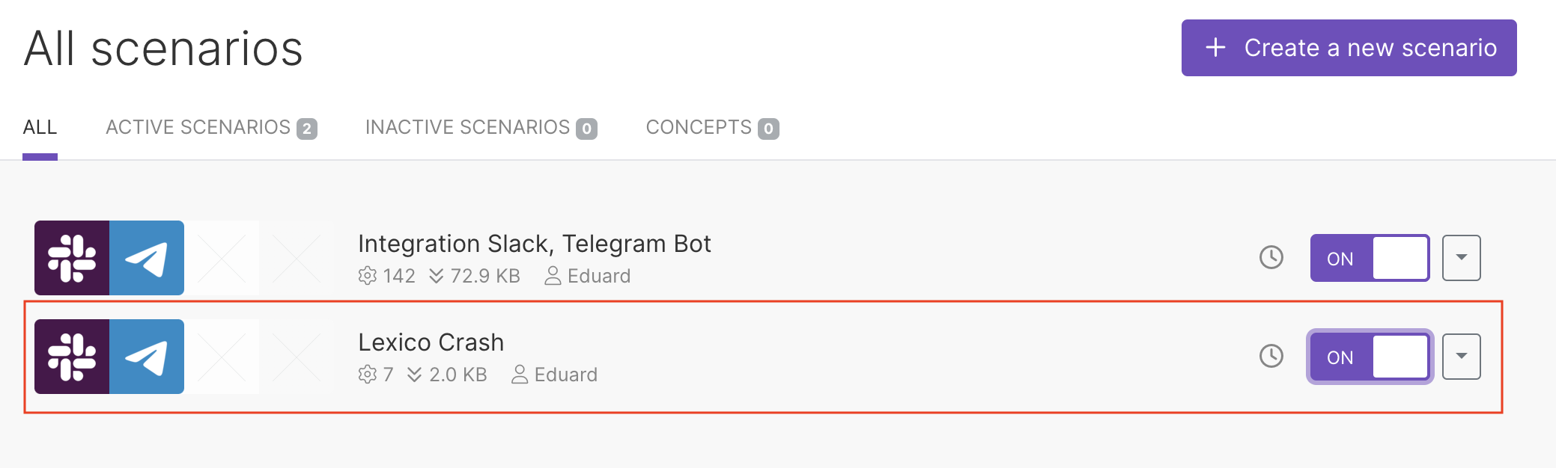This screenshot has width=1556, height=468.
Task: Turn off the Integration Slack, Telegram Bot scenario
Action: pyautogui.click(x=1370, y=258)
